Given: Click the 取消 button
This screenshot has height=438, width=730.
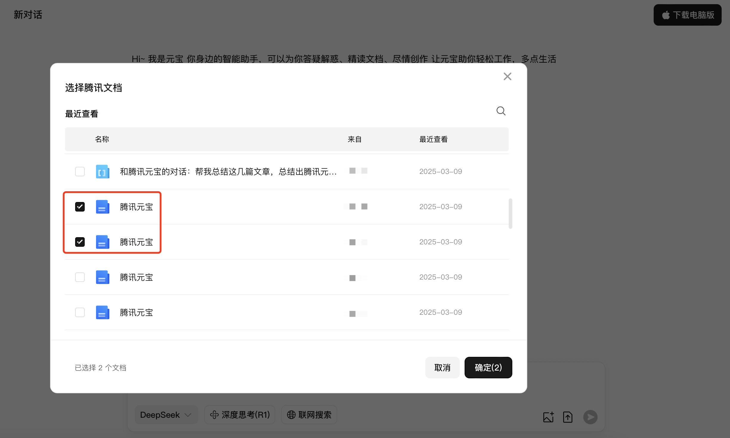Looking at the screenshot, I should 442,368.
